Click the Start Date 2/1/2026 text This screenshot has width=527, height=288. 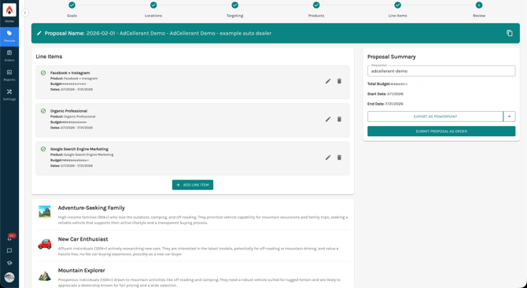click(x=385, y=94)
